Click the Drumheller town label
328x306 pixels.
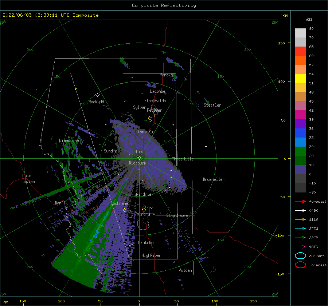pyautogui.click(x=214, y=179)
